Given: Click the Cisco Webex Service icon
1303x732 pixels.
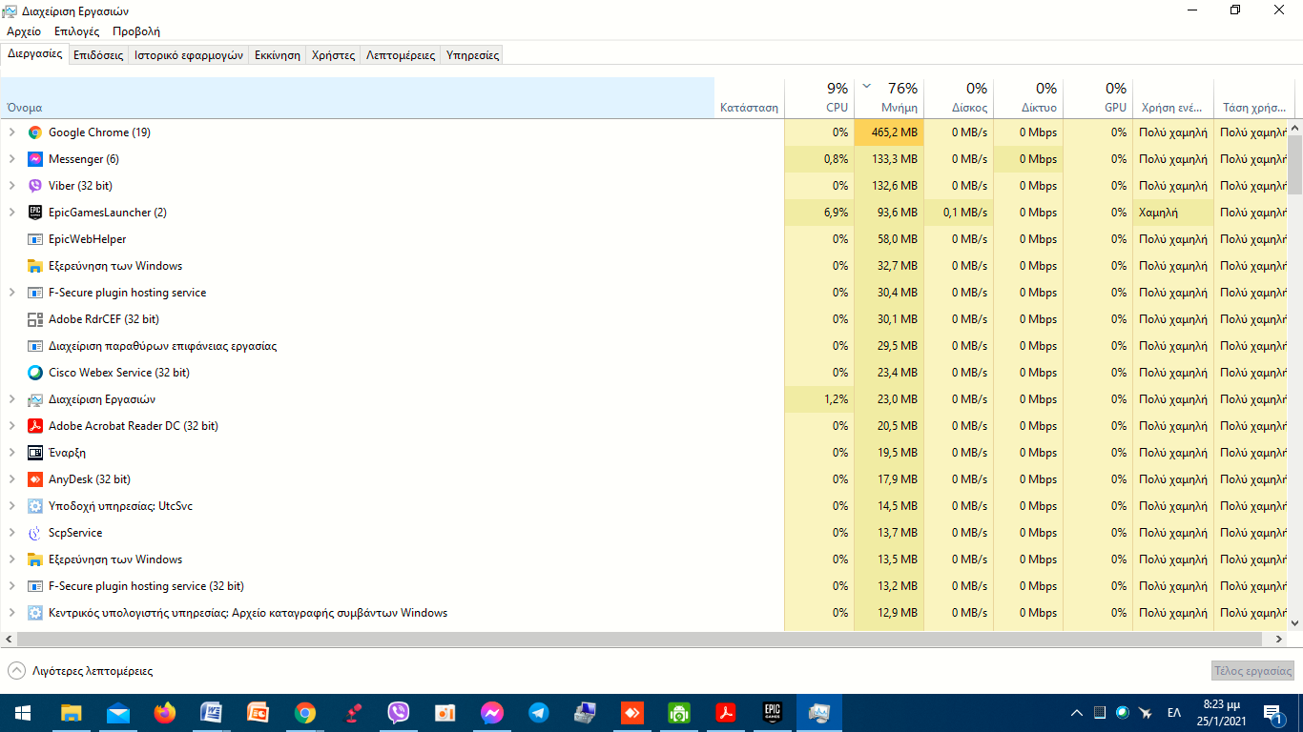Looking at the screenshot, I should pyautogui.click(x=35, y=373).
